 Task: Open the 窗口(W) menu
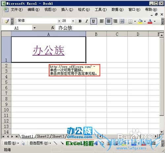click(x=134, y=10)
